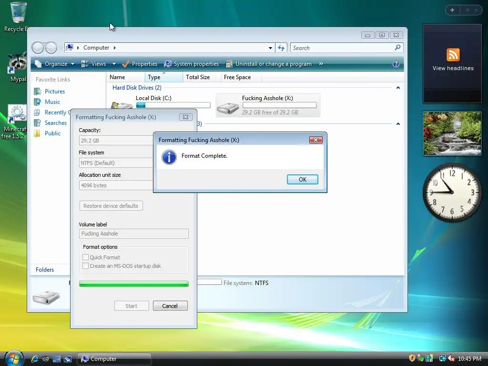Open Pictures in Favorite Links
The height and width of the screenshot is (366, 488).
pyautogui.click(x=50, y=91)
